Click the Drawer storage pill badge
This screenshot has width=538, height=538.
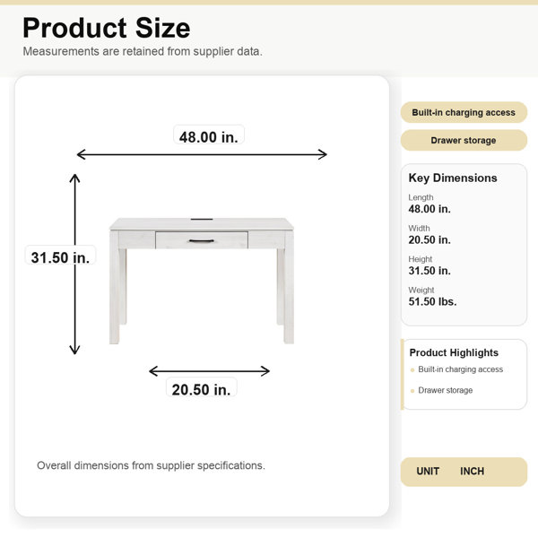coord(464,141)
